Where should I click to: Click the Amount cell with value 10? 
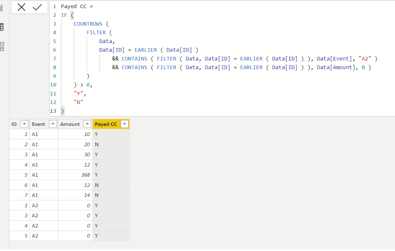[75, 134]
